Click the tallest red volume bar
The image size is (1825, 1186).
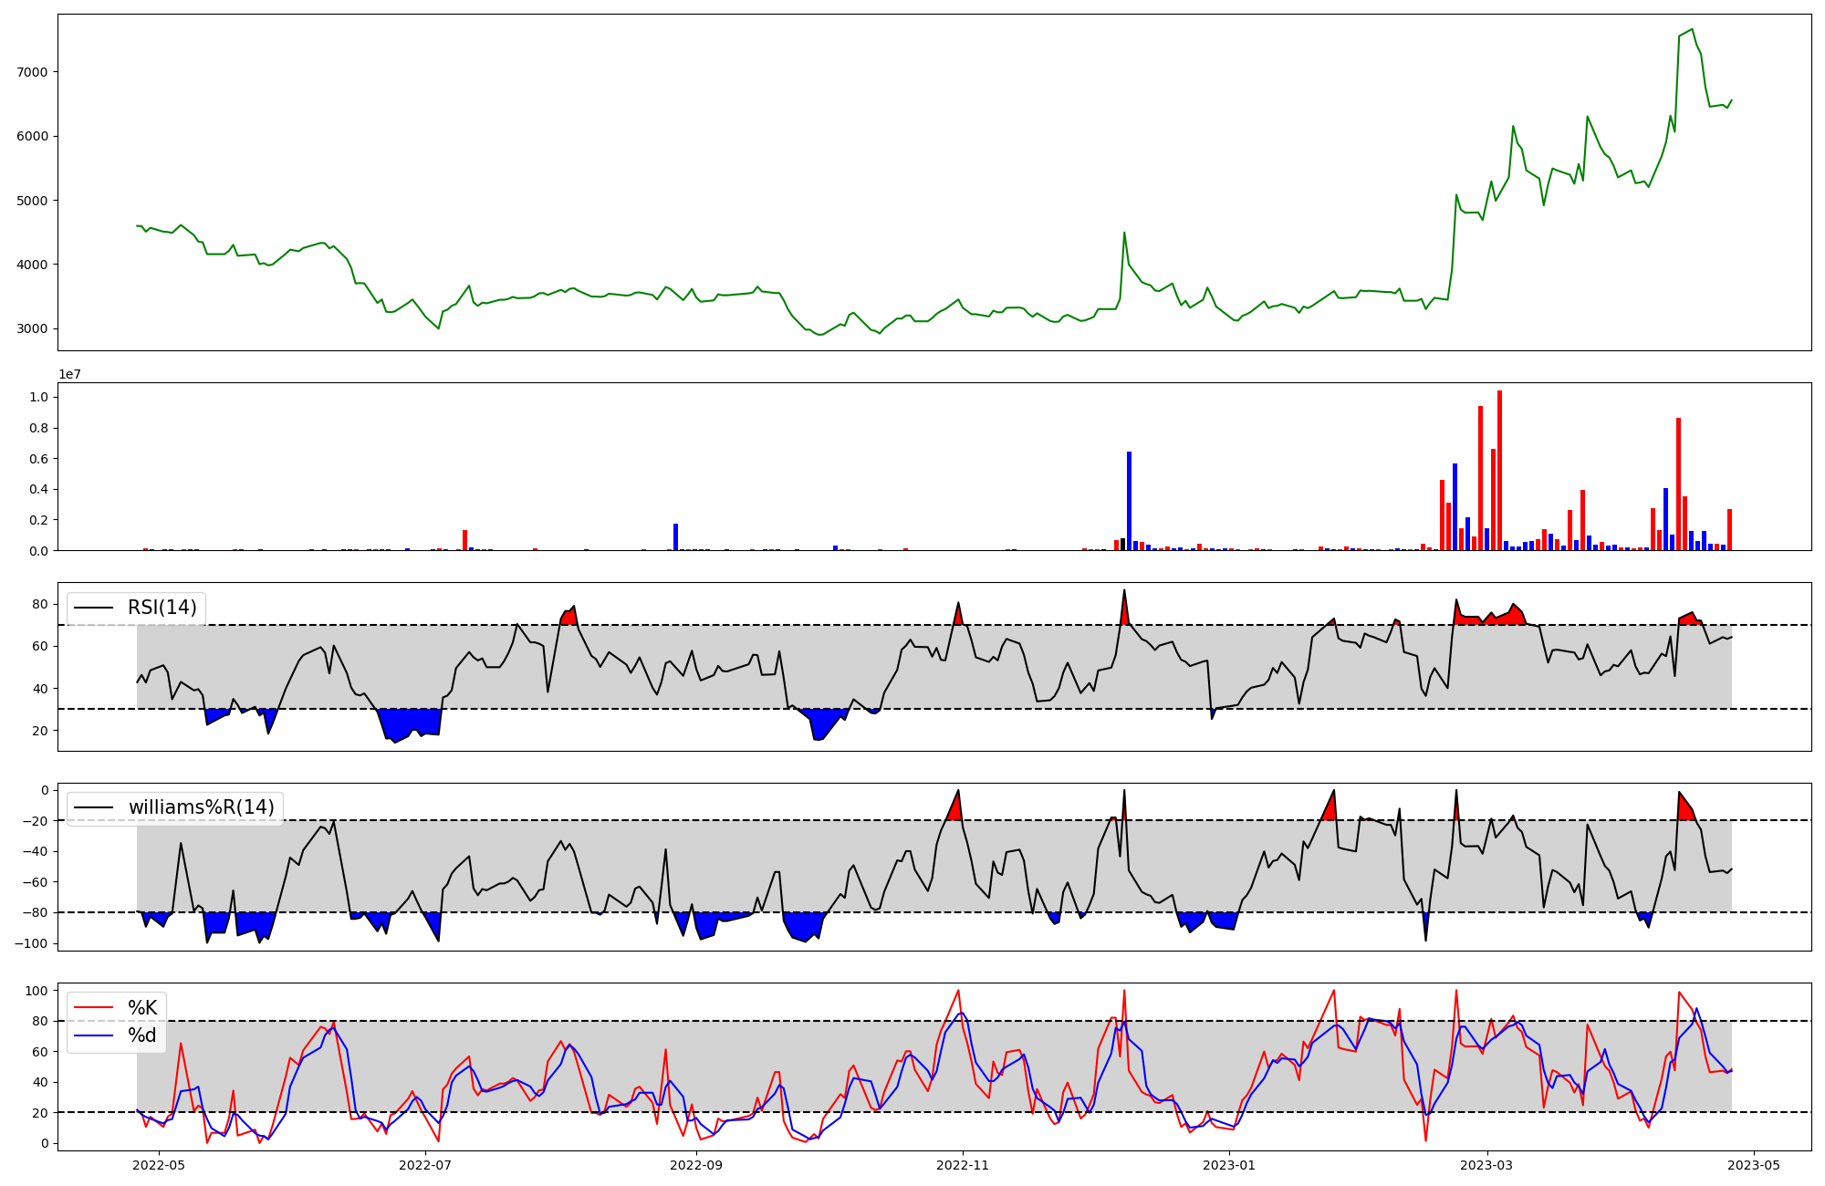coord(1499,470)
